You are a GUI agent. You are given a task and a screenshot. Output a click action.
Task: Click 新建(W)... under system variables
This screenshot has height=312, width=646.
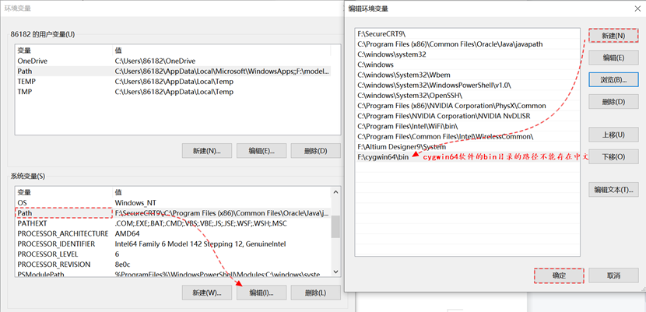point(207,293)
